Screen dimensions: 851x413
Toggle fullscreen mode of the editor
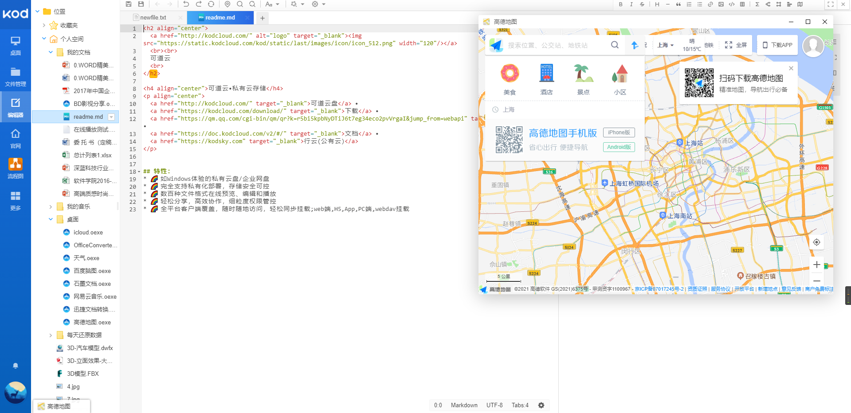831,4
